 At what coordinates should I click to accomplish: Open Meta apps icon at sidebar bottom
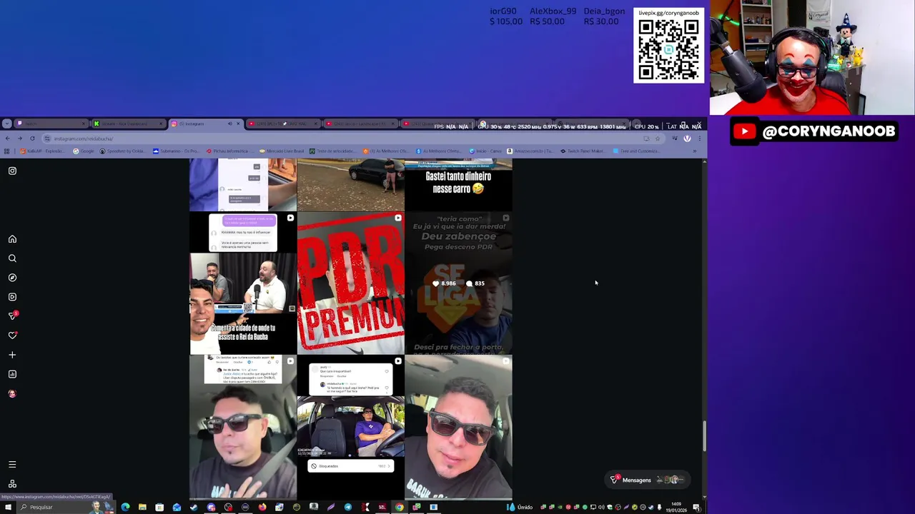[12, 484]
